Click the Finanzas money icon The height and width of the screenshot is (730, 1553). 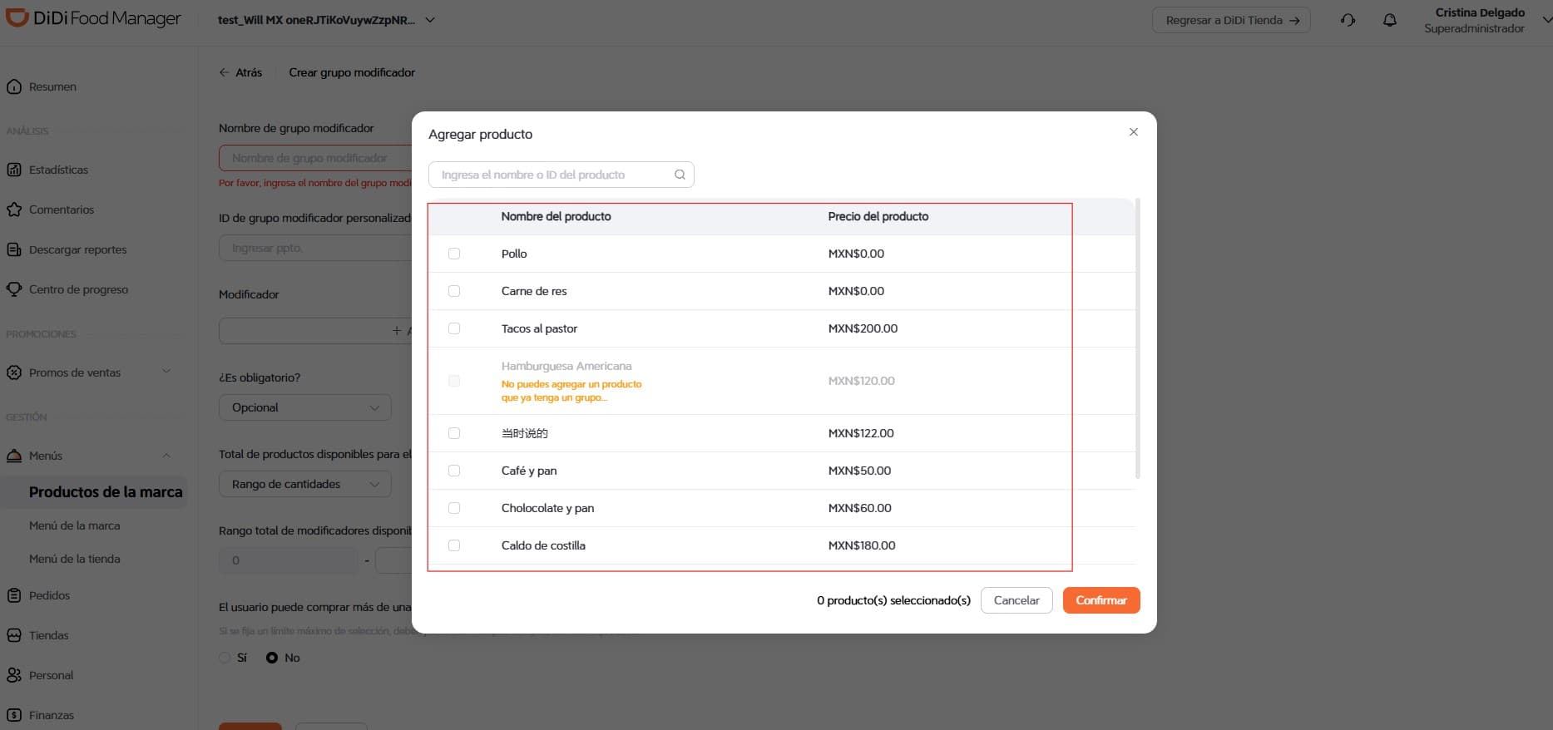[14, 715]
